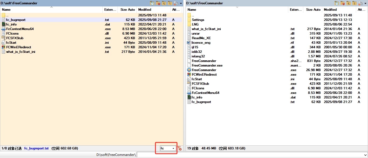Screen dimensions: 368x158
Task: Click LNG folder icon in right pane
Action: (189, 24)
